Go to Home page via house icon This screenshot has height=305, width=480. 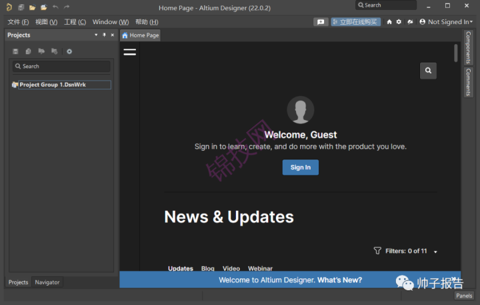click(389, 22)
